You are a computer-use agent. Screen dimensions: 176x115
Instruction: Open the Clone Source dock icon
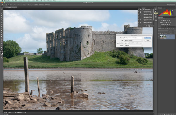click(x=156, y=20)
